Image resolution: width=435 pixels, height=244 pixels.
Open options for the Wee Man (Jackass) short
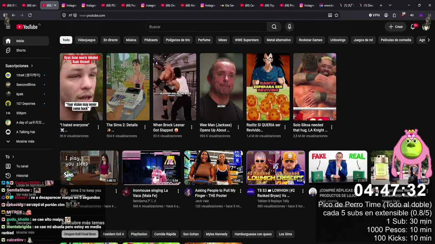point(238,127)
